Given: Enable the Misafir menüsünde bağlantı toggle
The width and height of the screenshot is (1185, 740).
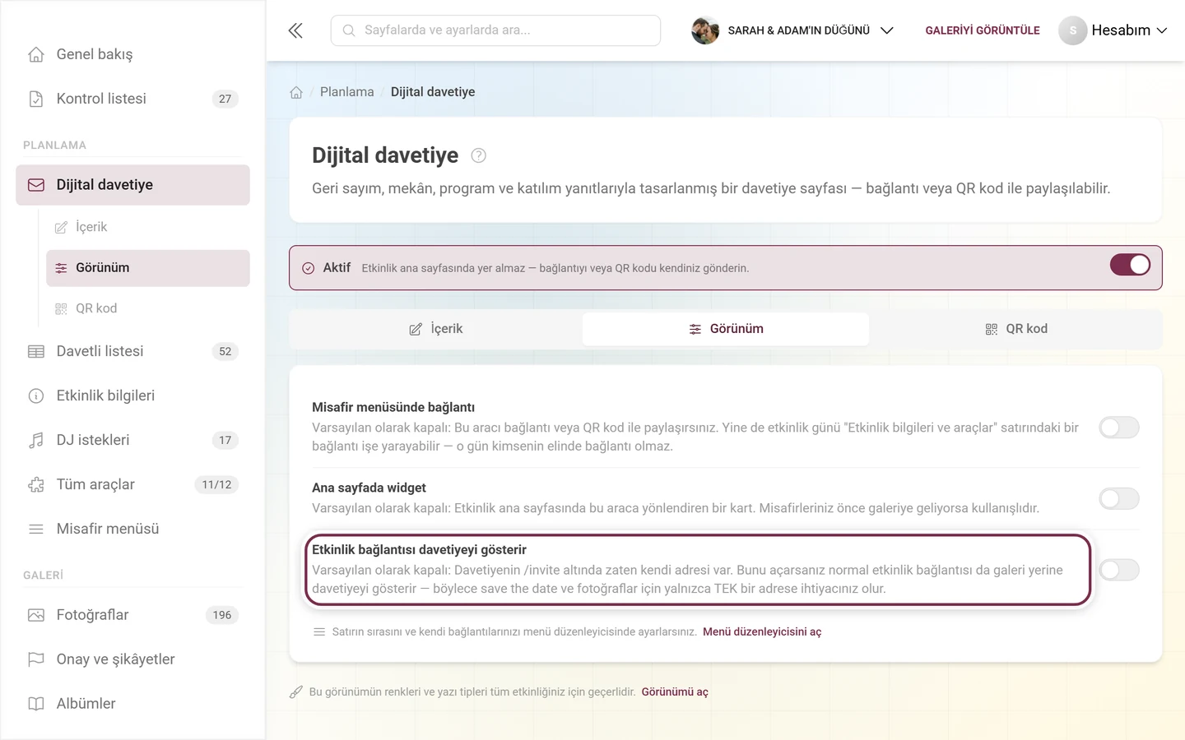Looking at the screenshot, I should click(x=1119, y=427).
